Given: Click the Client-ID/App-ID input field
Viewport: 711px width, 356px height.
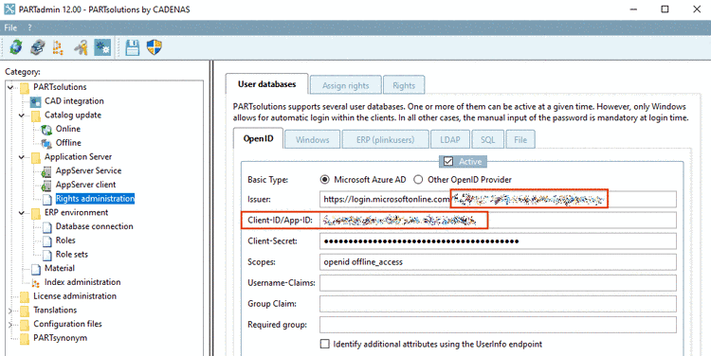Looking at the screenshot, I should pyautogui.click(x=498, y=221).
